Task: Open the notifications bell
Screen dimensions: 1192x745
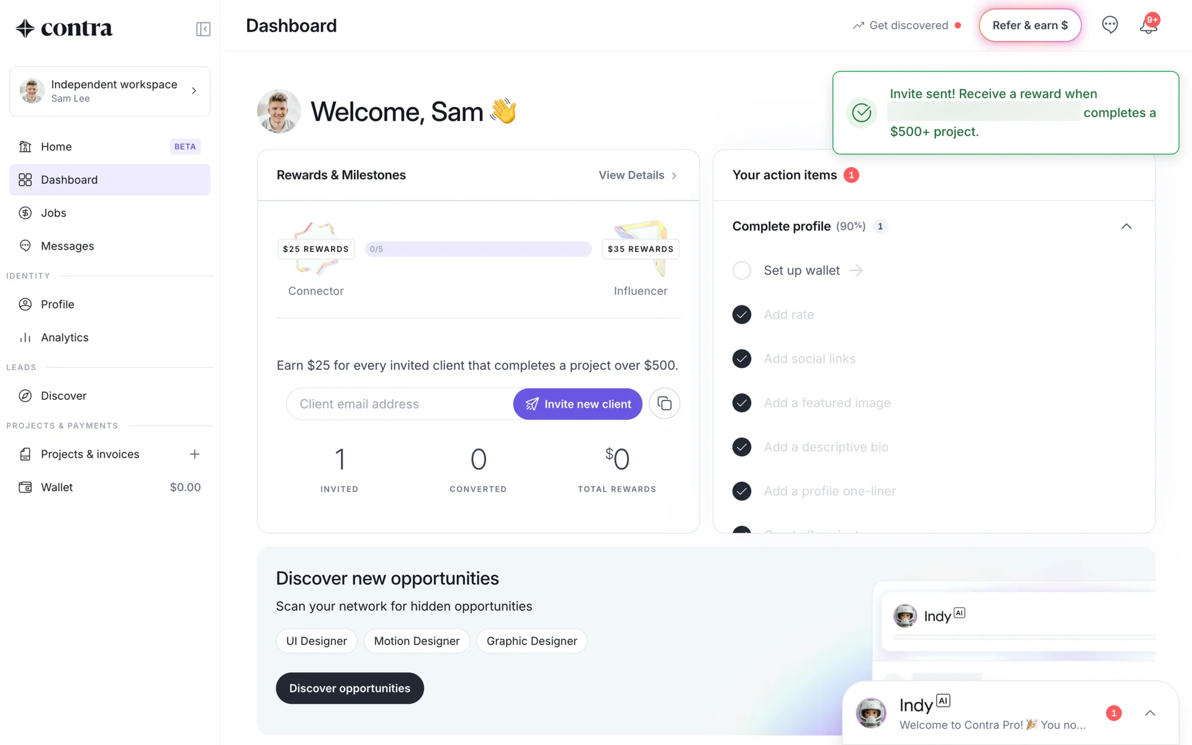Action: (x=1149, y=25)
